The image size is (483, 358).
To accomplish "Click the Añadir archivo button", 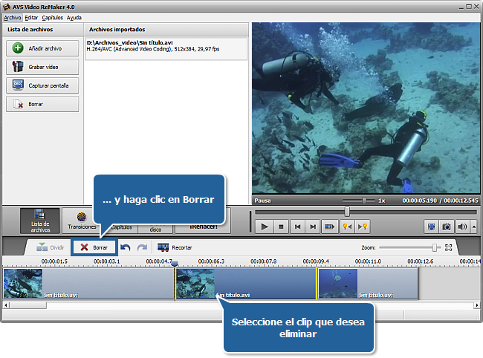I will 42,48.
